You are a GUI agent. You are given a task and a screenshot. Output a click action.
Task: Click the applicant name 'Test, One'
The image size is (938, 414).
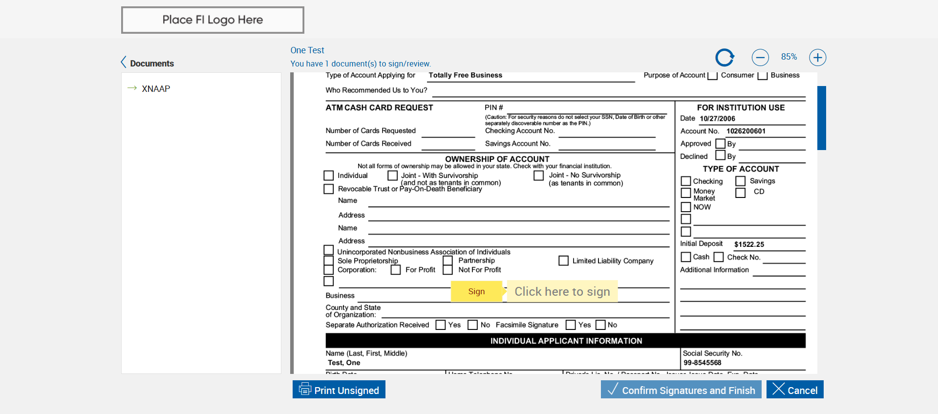(344, 363)
